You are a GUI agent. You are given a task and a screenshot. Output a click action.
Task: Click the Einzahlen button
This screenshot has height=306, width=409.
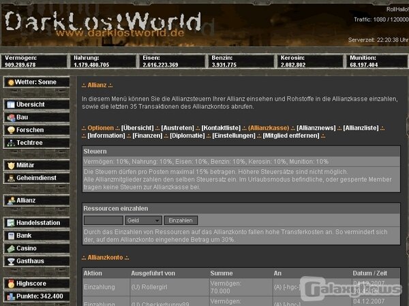(x=181, y=220)
